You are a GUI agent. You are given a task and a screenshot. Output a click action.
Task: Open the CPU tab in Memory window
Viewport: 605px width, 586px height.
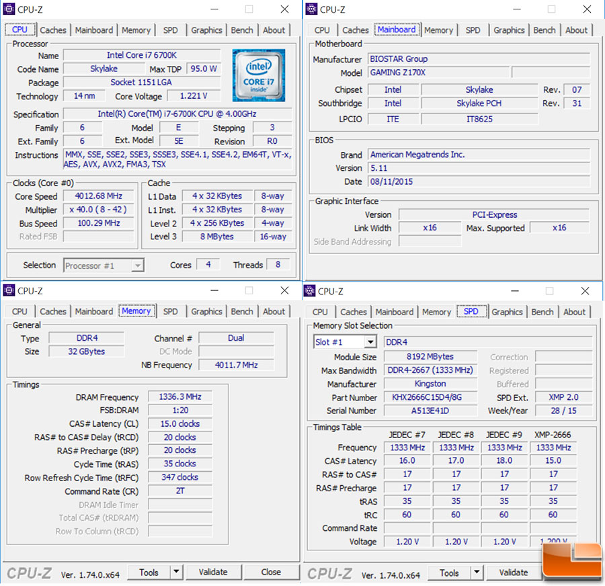coord(19,311)
